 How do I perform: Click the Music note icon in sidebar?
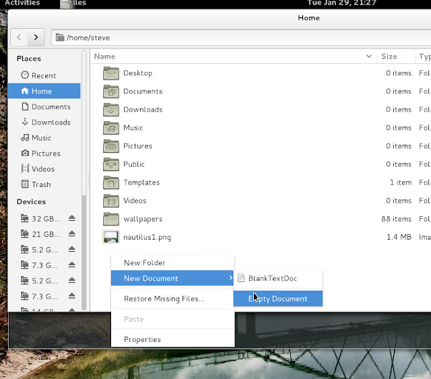(x=25, y=137)
